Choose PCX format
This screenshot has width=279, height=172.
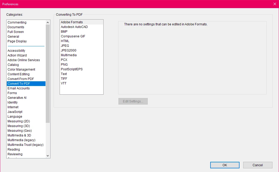coord(82,60)
